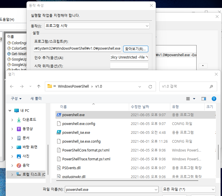Click the 찾아보기(R)... button
The height and width of the screenshot is (196, 222).
tap(135, 49)
